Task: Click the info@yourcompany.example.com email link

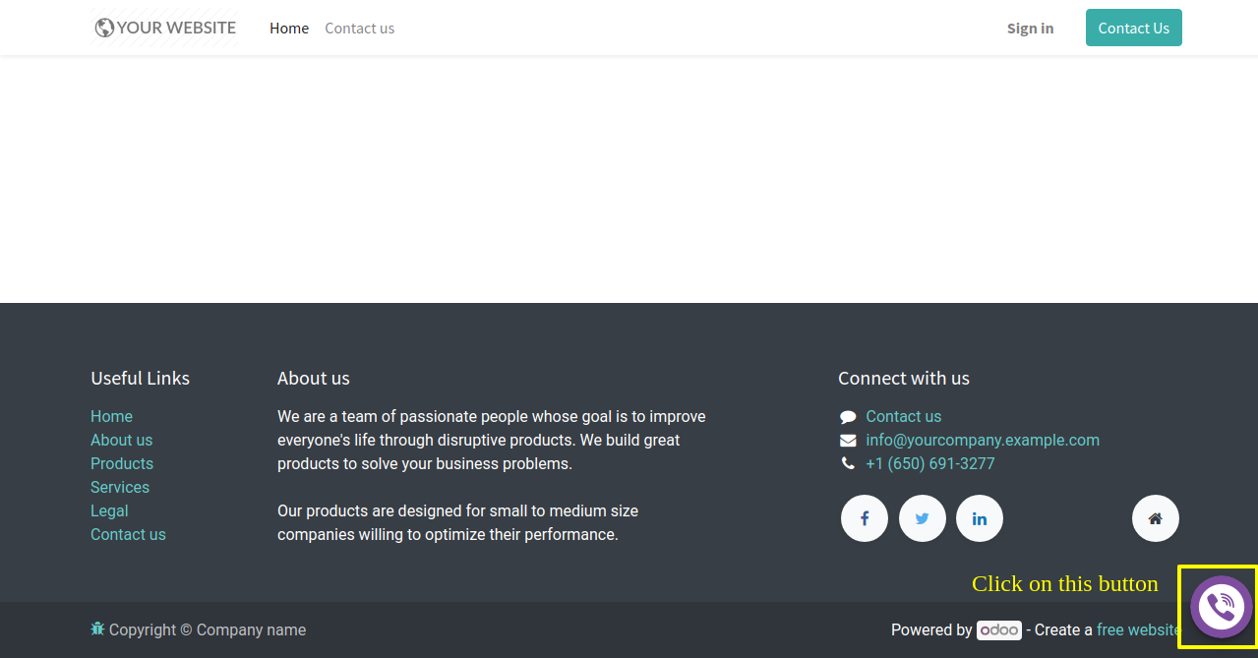Action: pos(983,440)
